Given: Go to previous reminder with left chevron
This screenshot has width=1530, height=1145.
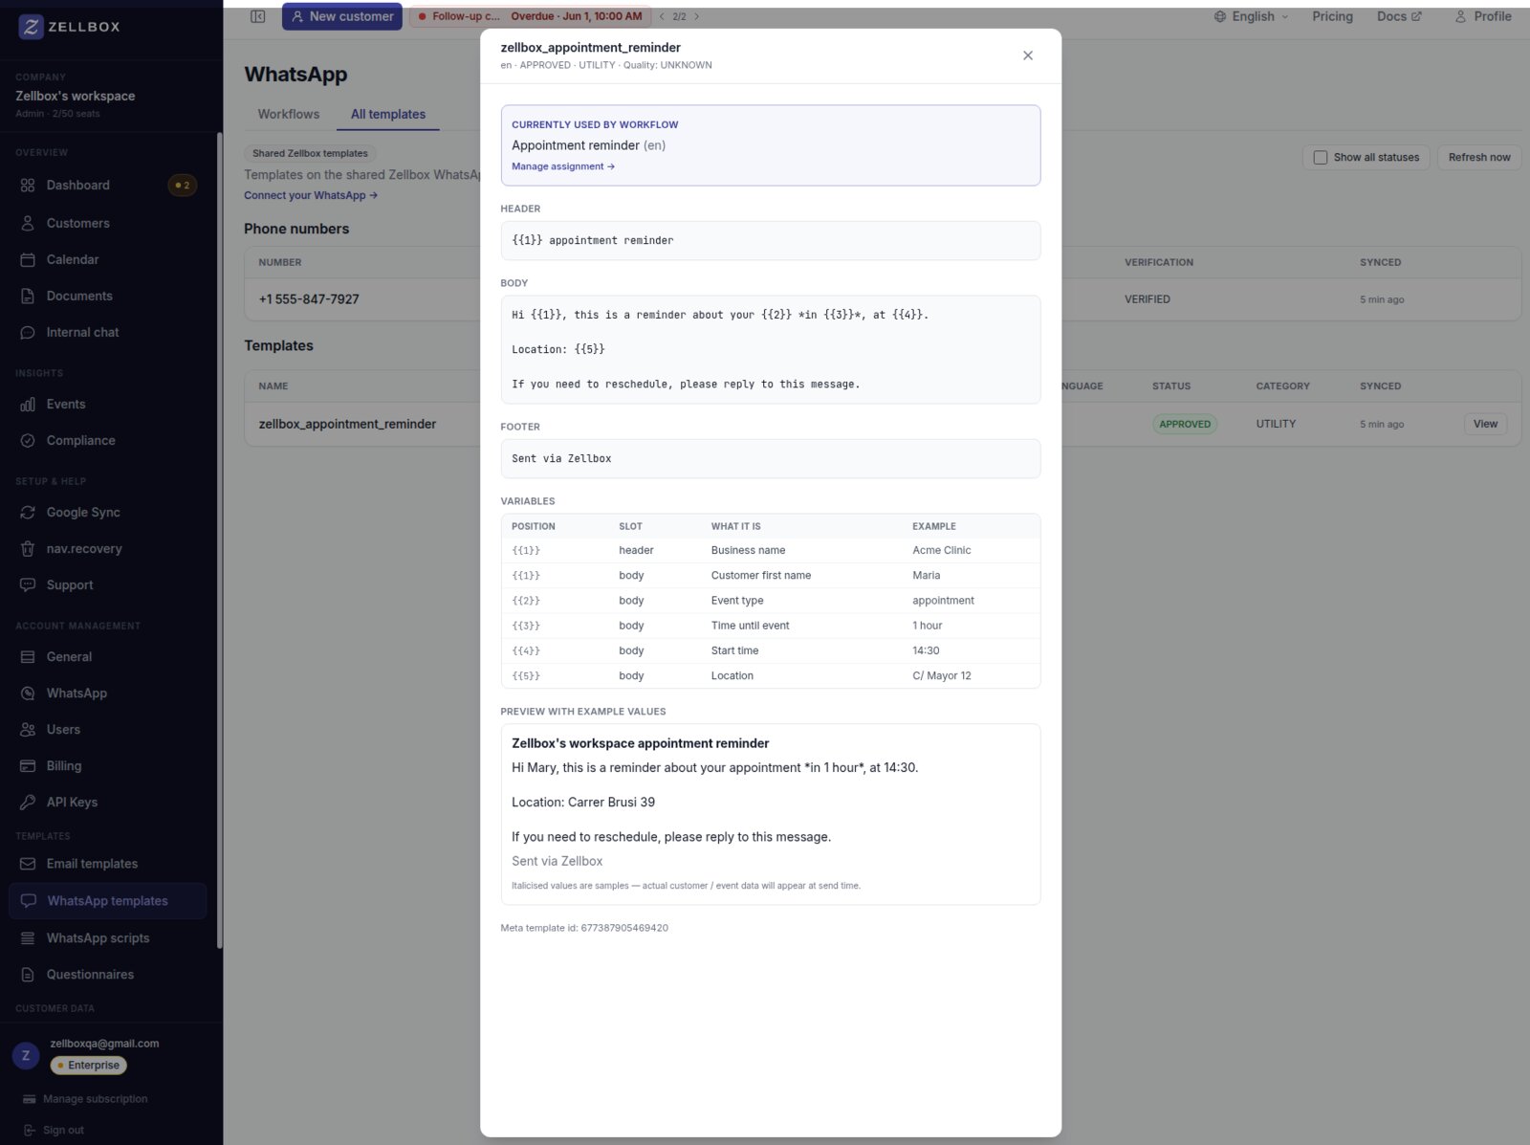Looking at the screenshot, I should coord(662,16).
